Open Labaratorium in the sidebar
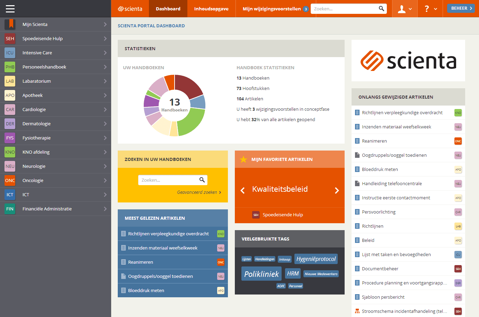 [55, 81]
